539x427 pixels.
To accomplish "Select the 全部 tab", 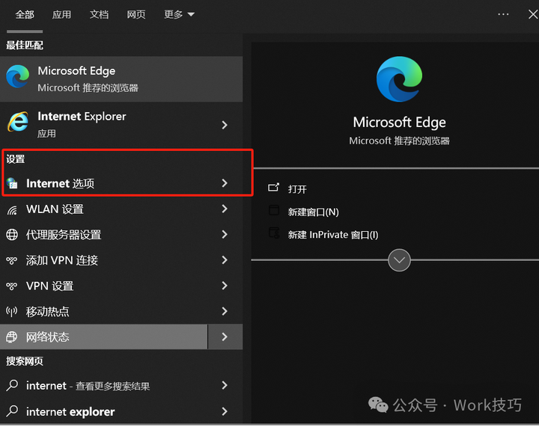I will coord(25,14).
